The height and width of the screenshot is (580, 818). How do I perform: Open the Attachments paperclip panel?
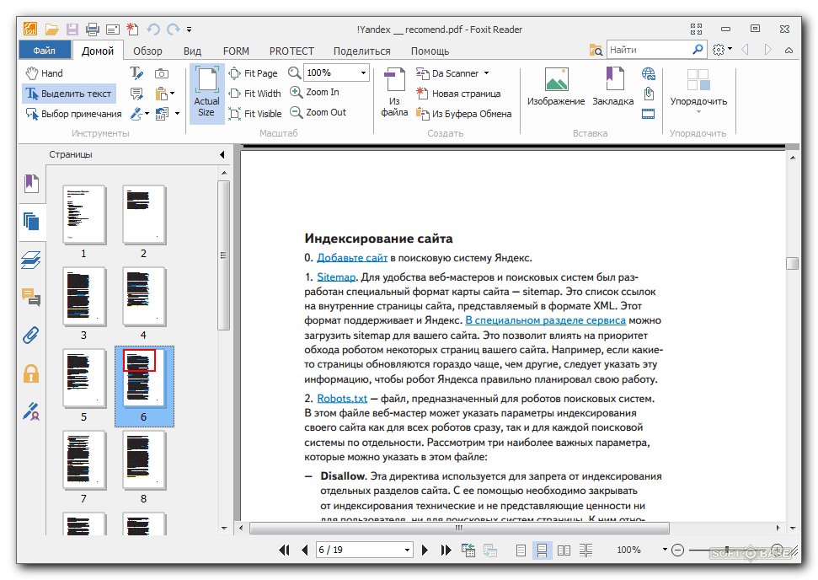[x=31, y=335]
